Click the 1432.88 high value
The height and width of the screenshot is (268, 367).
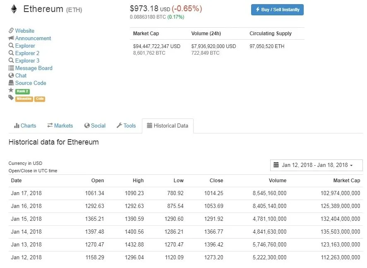[x=134, y=244]
